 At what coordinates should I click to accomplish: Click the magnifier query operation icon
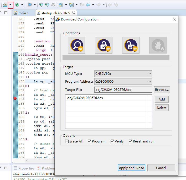76,45
